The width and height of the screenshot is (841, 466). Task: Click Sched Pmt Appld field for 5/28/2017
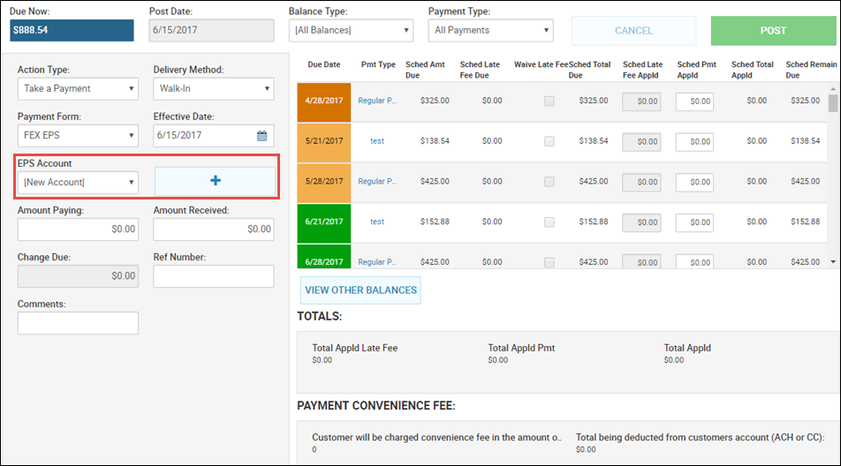pyautogui.click(x=694, y=182)
